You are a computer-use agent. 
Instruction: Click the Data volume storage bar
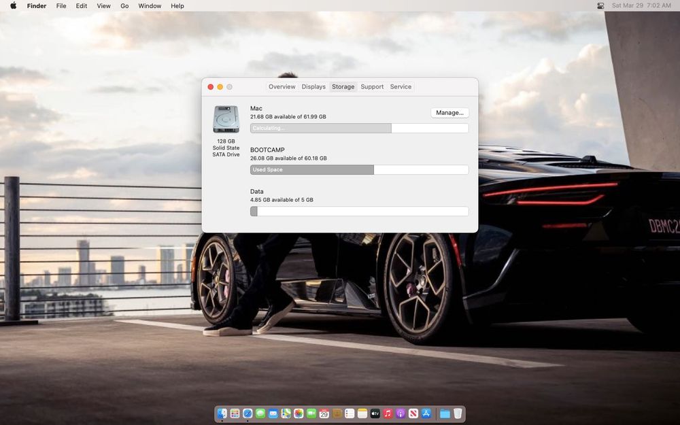tap(359, 211)
